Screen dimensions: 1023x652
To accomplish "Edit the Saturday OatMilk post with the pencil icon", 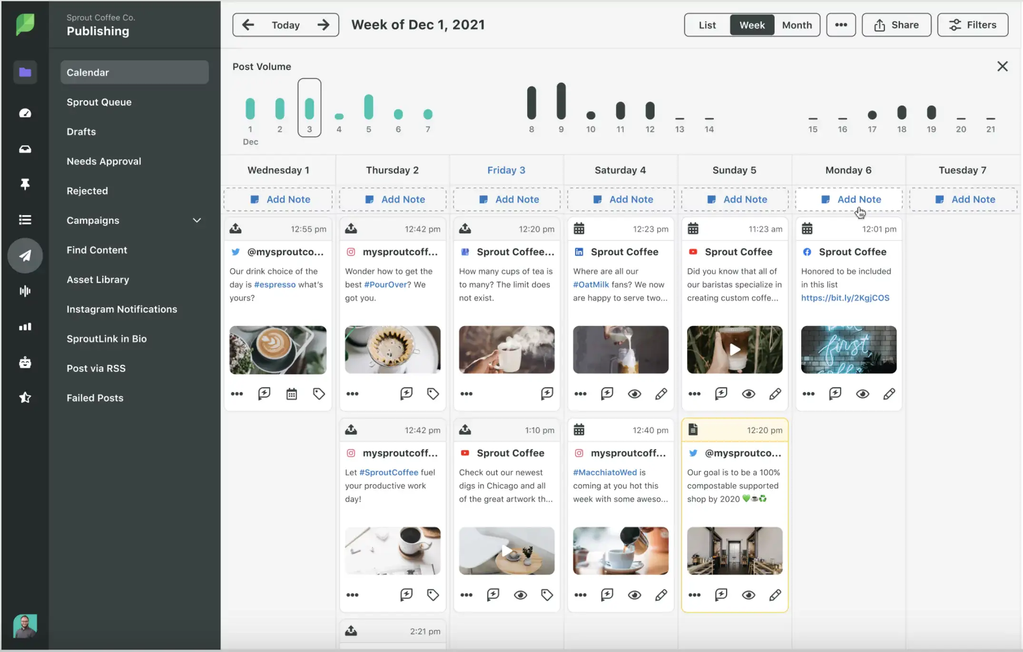I will (661, 393).
